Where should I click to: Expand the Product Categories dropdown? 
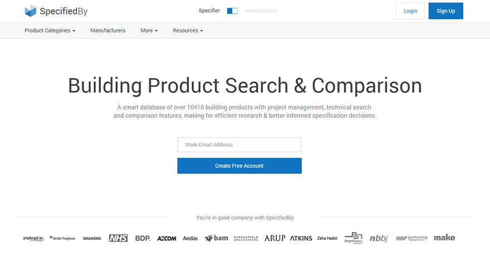point(50,31)
